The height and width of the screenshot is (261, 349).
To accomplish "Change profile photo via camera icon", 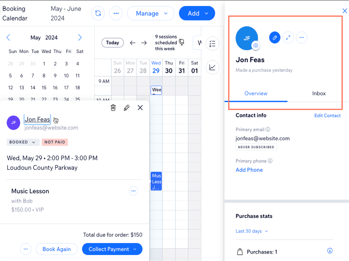I will point(256,45).
